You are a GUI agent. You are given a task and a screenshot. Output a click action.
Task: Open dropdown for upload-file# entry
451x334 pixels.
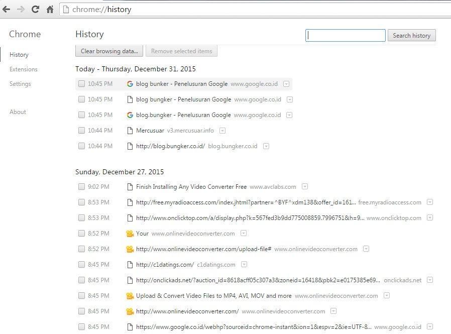click(x=366, y=249)
